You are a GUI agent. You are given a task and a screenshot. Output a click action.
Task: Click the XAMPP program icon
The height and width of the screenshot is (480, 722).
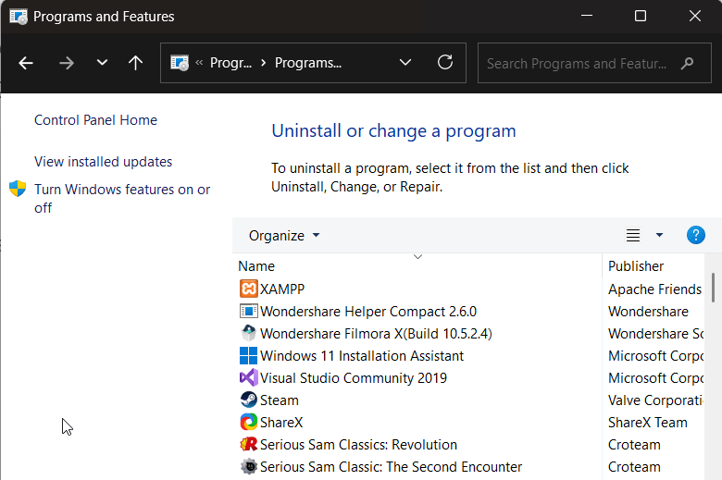[248, 289]
